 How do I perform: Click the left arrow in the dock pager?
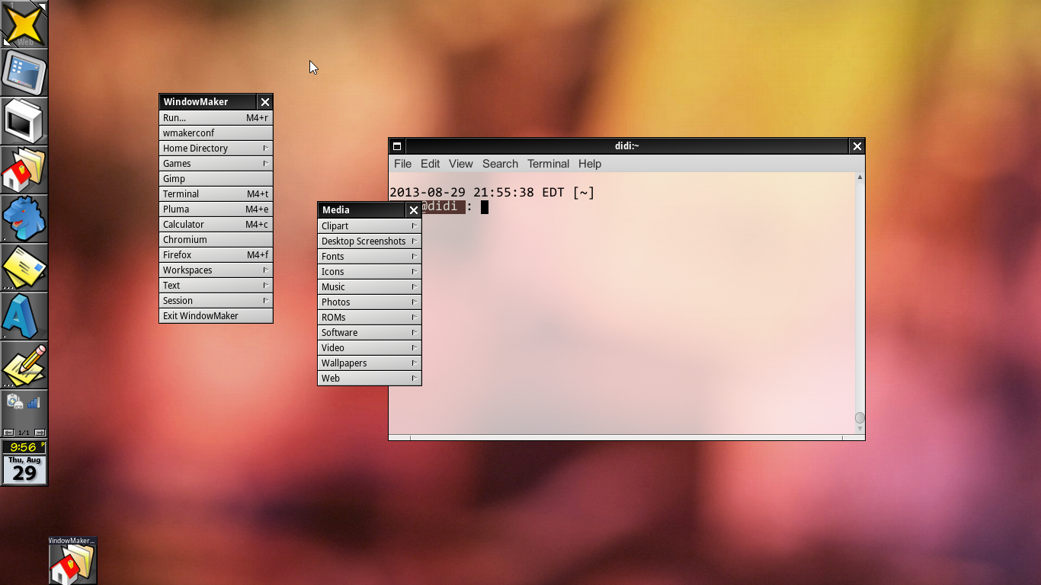click(8, 433)
